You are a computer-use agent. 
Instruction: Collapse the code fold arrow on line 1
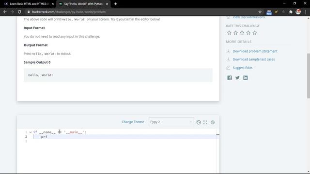(x=31, y=132)
